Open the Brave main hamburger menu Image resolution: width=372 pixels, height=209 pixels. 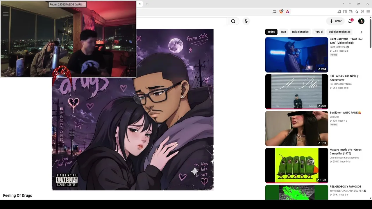368,12
